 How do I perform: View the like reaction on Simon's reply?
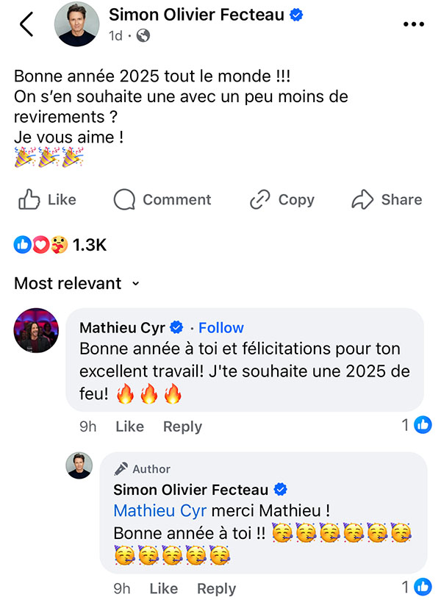417,587
